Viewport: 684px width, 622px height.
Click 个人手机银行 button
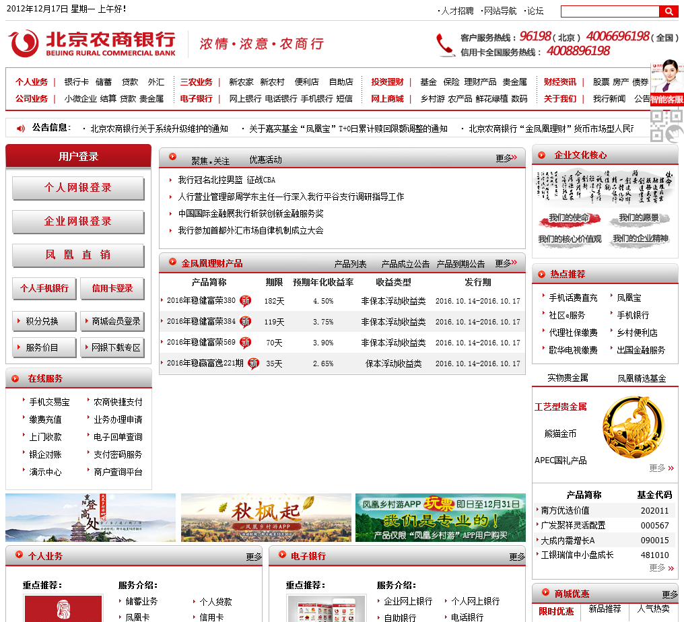pos(44,288)
